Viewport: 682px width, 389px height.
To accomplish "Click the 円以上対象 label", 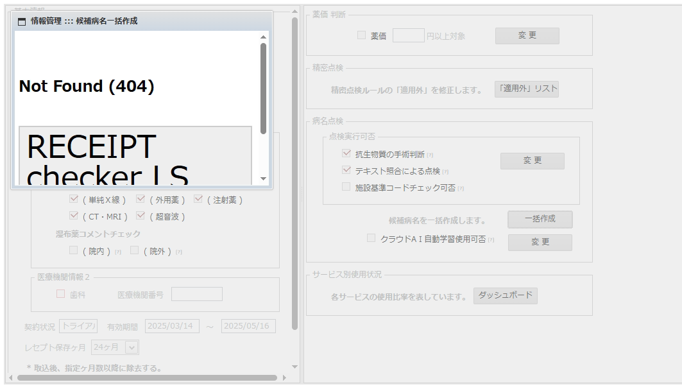I will pyautogui.click(x=446, y=36).
